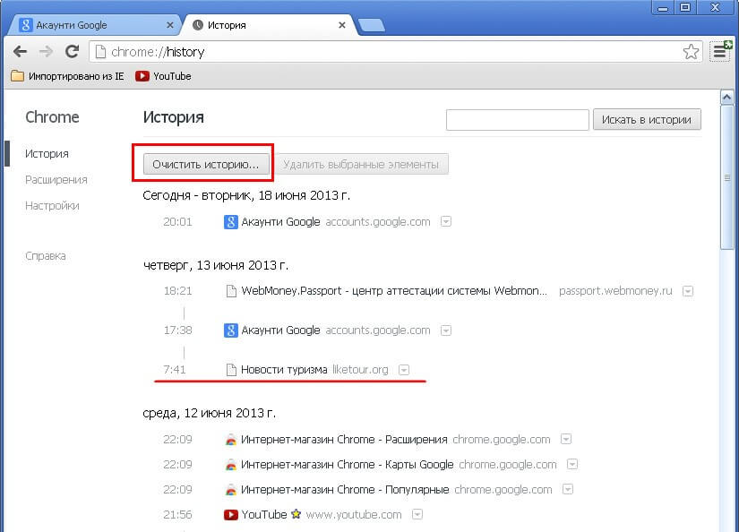The height and width of the screenshot is (532, 739).
Task: Expand dropdown arrow for Популярные entry
Action: click(x=568, y=490)
